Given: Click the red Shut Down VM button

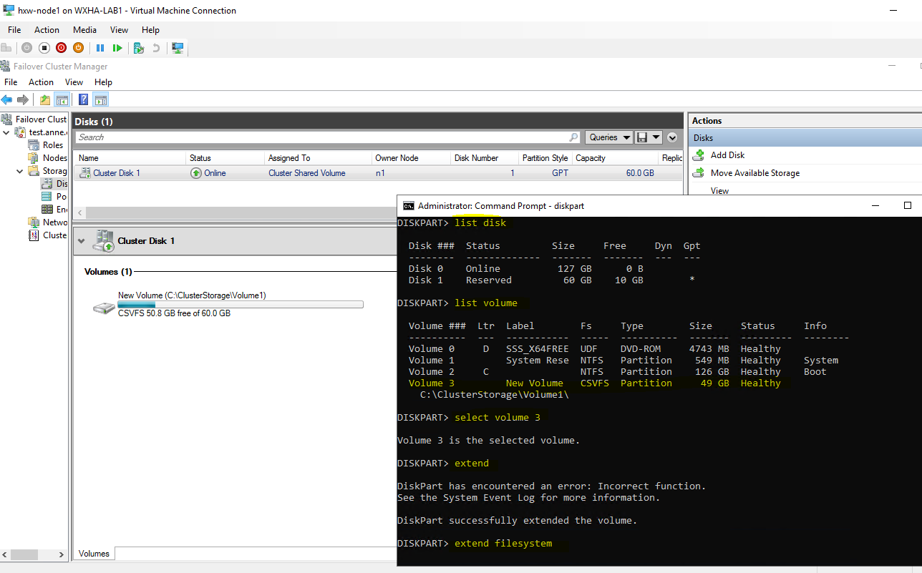Looking at the screenshot, I should point(61,48).
